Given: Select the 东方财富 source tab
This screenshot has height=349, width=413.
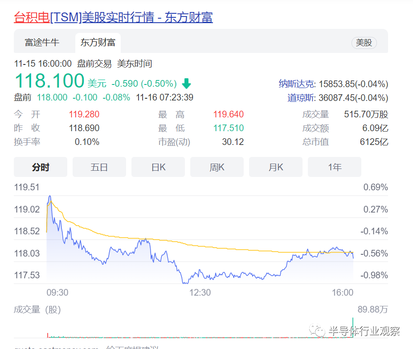Looking at the screenshot, I should 98,43.
